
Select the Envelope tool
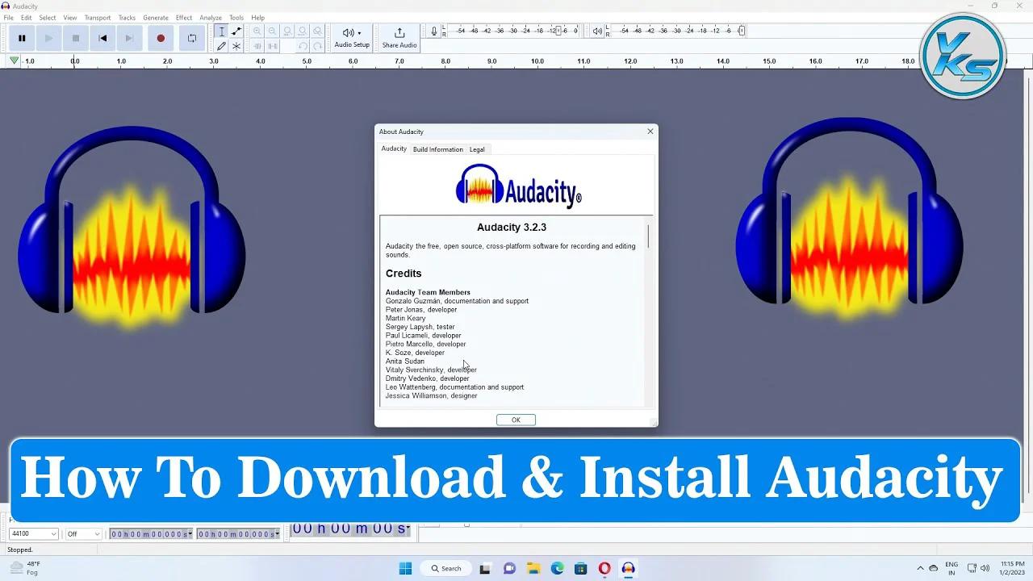coord(236,31)
